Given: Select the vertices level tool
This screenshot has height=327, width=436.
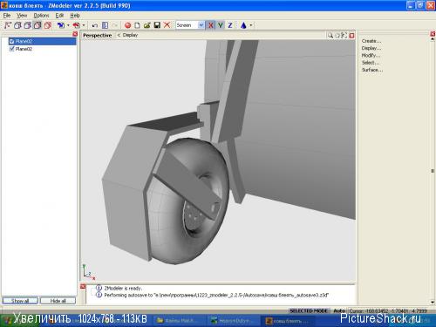Looking at the screenshot, I should pos(8,25).
